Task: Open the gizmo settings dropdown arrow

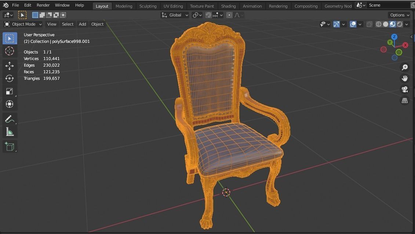Action: coord(343,24)
